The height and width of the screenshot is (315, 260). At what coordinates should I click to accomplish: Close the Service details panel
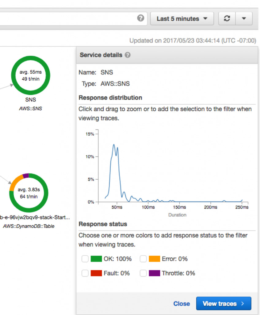182,304
